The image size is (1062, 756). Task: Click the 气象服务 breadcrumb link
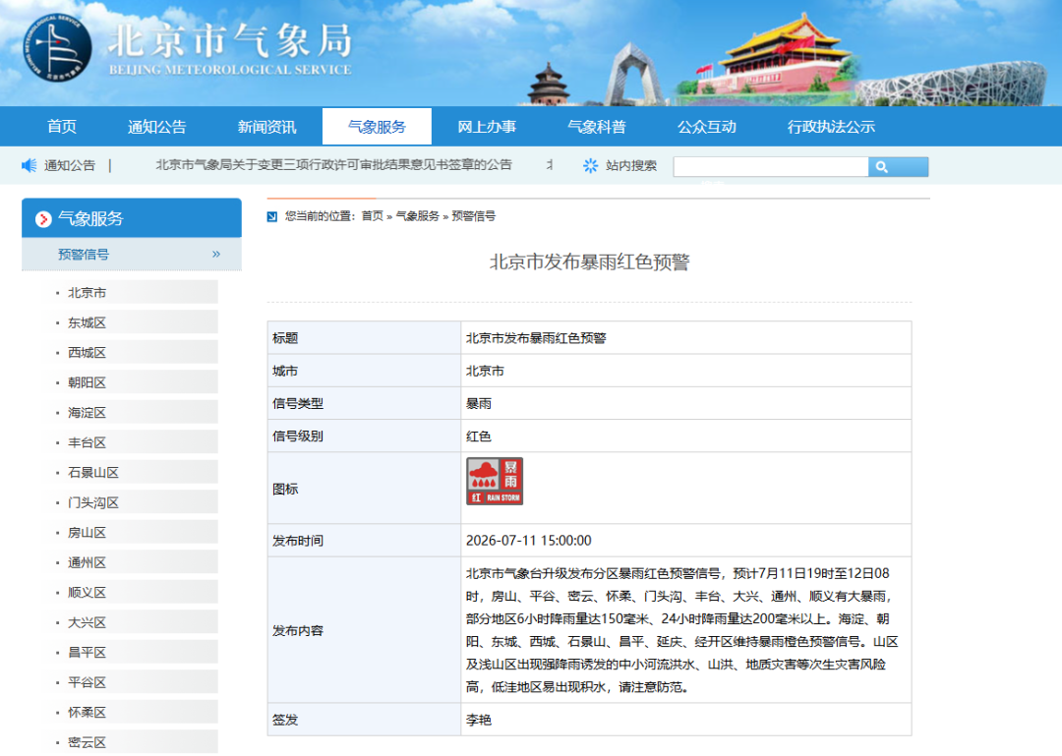click(x=417, y=216)
